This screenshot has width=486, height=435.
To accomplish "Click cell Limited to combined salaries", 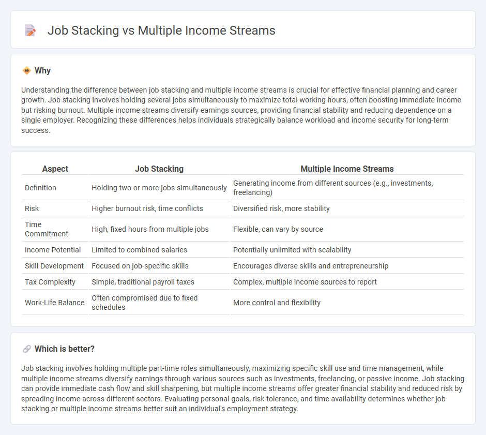I will [x=159, y=250].
